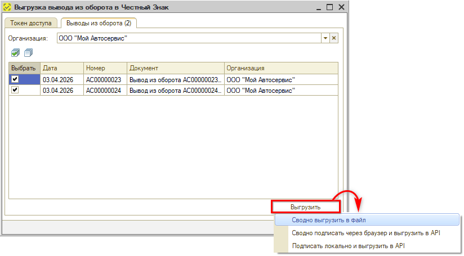Maximize the export window
The height and width of the screenshot is (256, 464).
329,7
